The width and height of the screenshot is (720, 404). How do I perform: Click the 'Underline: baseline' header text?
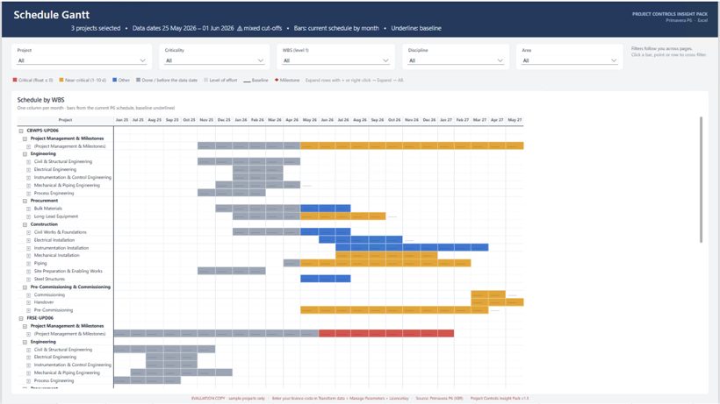click(416, 28)
